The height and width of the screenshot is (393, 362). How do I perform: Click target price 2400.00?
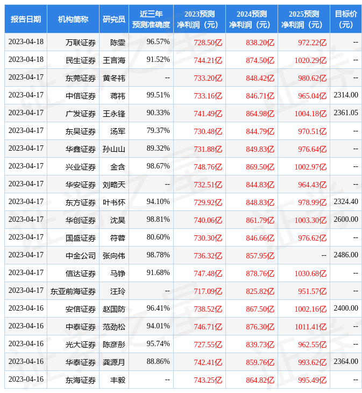pos(346,308)
